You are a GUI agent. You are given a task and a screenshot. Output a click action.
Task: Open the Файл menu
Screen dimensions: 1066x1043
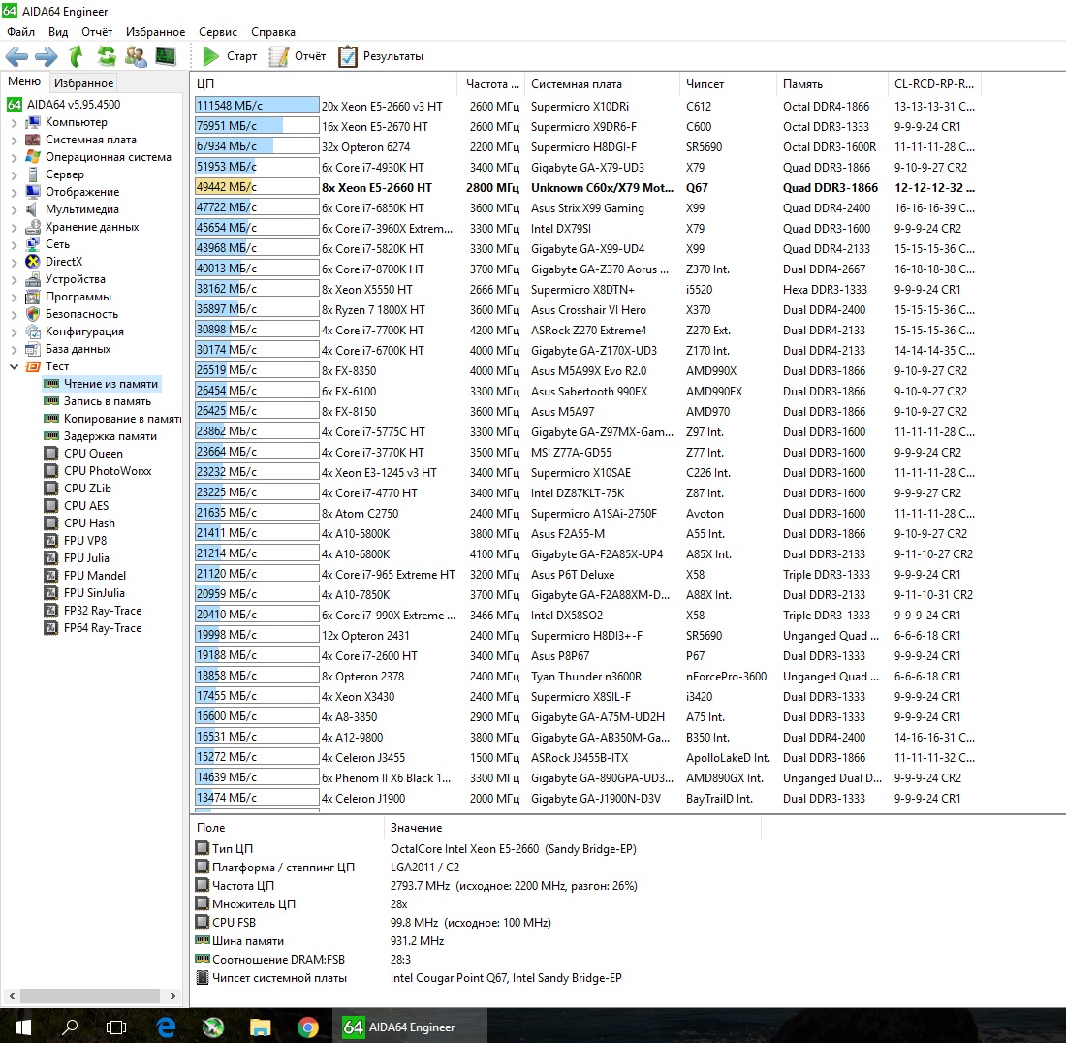(21, 32)
